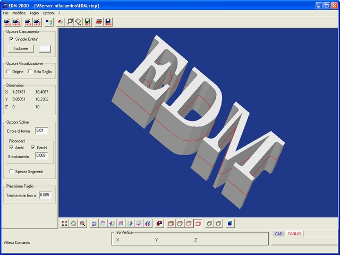Select the zoom window magnifier icon
Viewport: 340px width, 255px height.
[x=73, y=223]
